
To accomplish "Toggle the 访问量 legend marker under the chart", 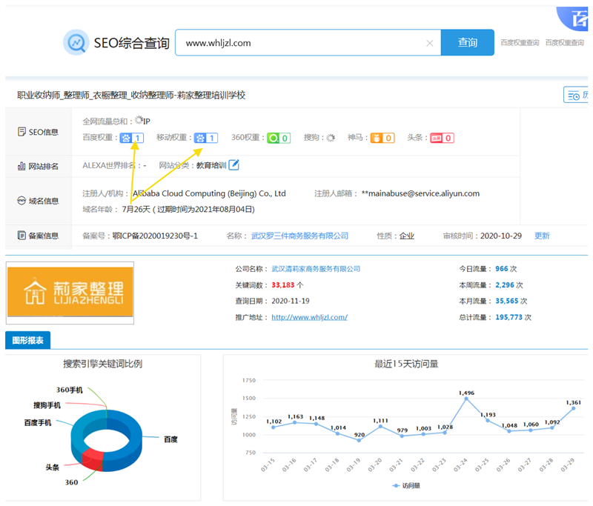I will tap(396, 485).
